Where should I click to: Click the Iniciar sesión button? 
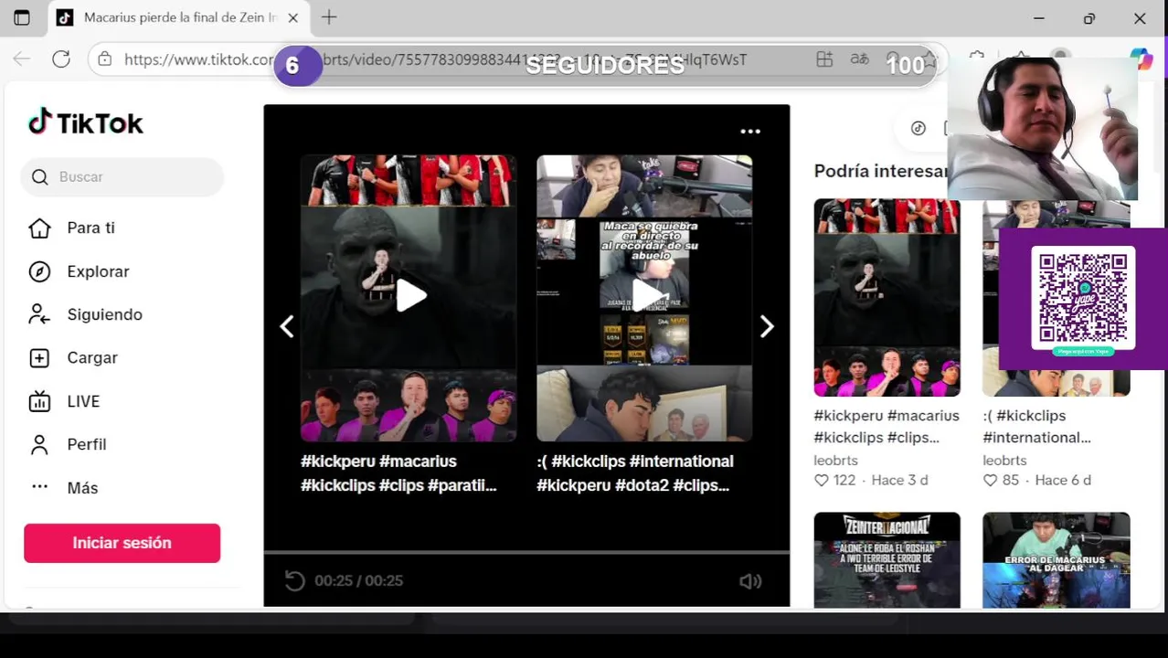pos(122,543)
